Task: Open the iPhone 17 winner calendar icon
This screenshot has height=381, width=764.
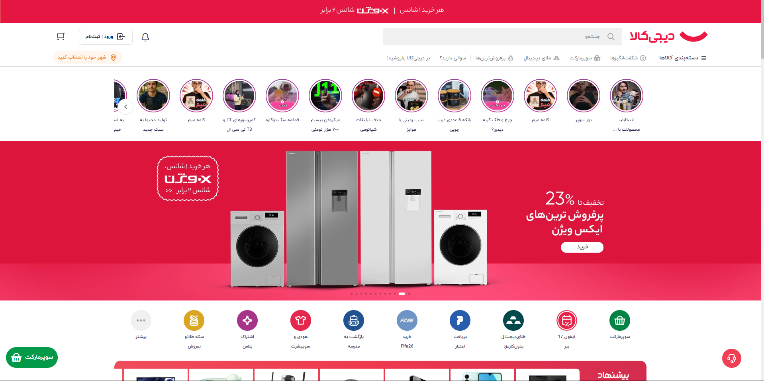Action: [x=566, y=320]
